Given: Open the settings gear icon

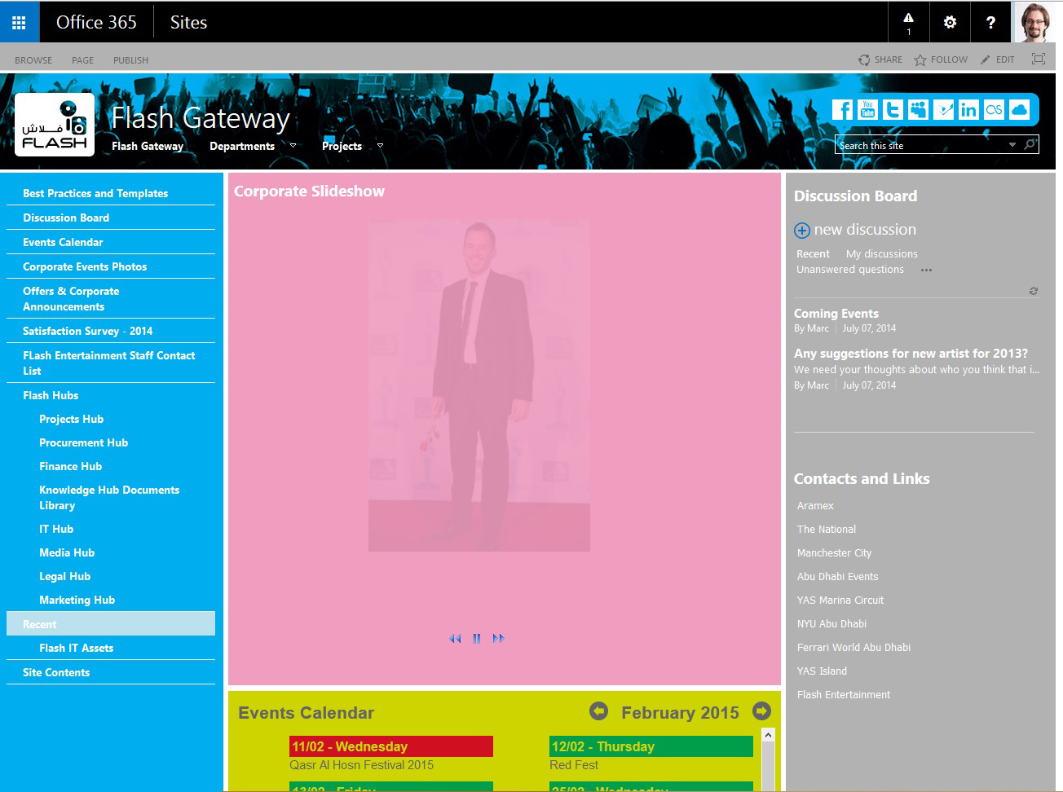Looking at the screenshot, I should tap(950, 22).
